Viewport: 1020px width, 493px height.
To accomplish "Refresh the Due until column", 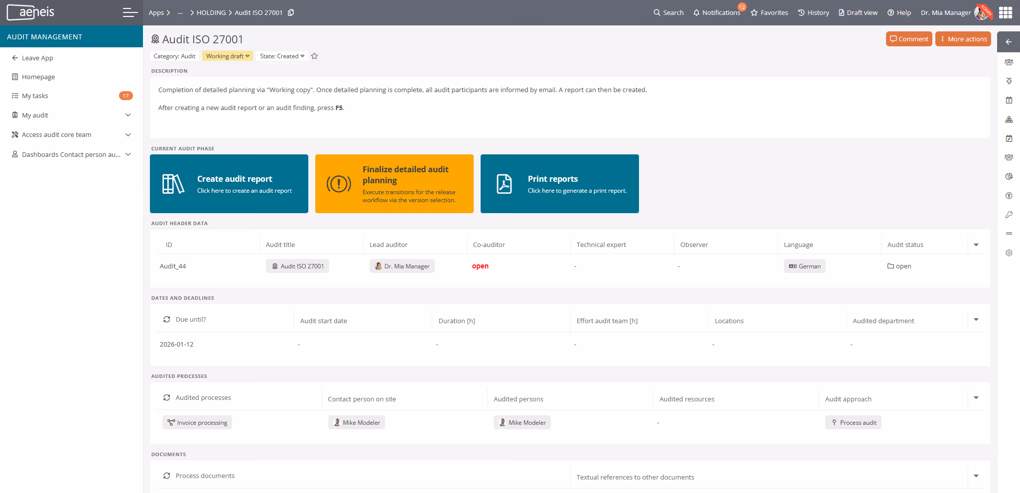I will click(x=167, y=319).
